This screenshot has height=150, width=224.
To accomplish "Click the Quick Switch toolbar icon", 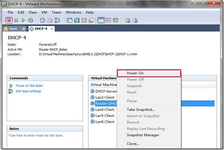I will coord(77,20).
